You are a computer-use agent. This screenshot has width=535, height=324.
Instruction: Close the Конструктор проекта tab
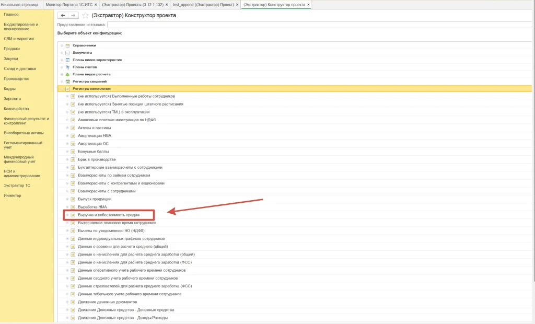(x=308, y=5)
